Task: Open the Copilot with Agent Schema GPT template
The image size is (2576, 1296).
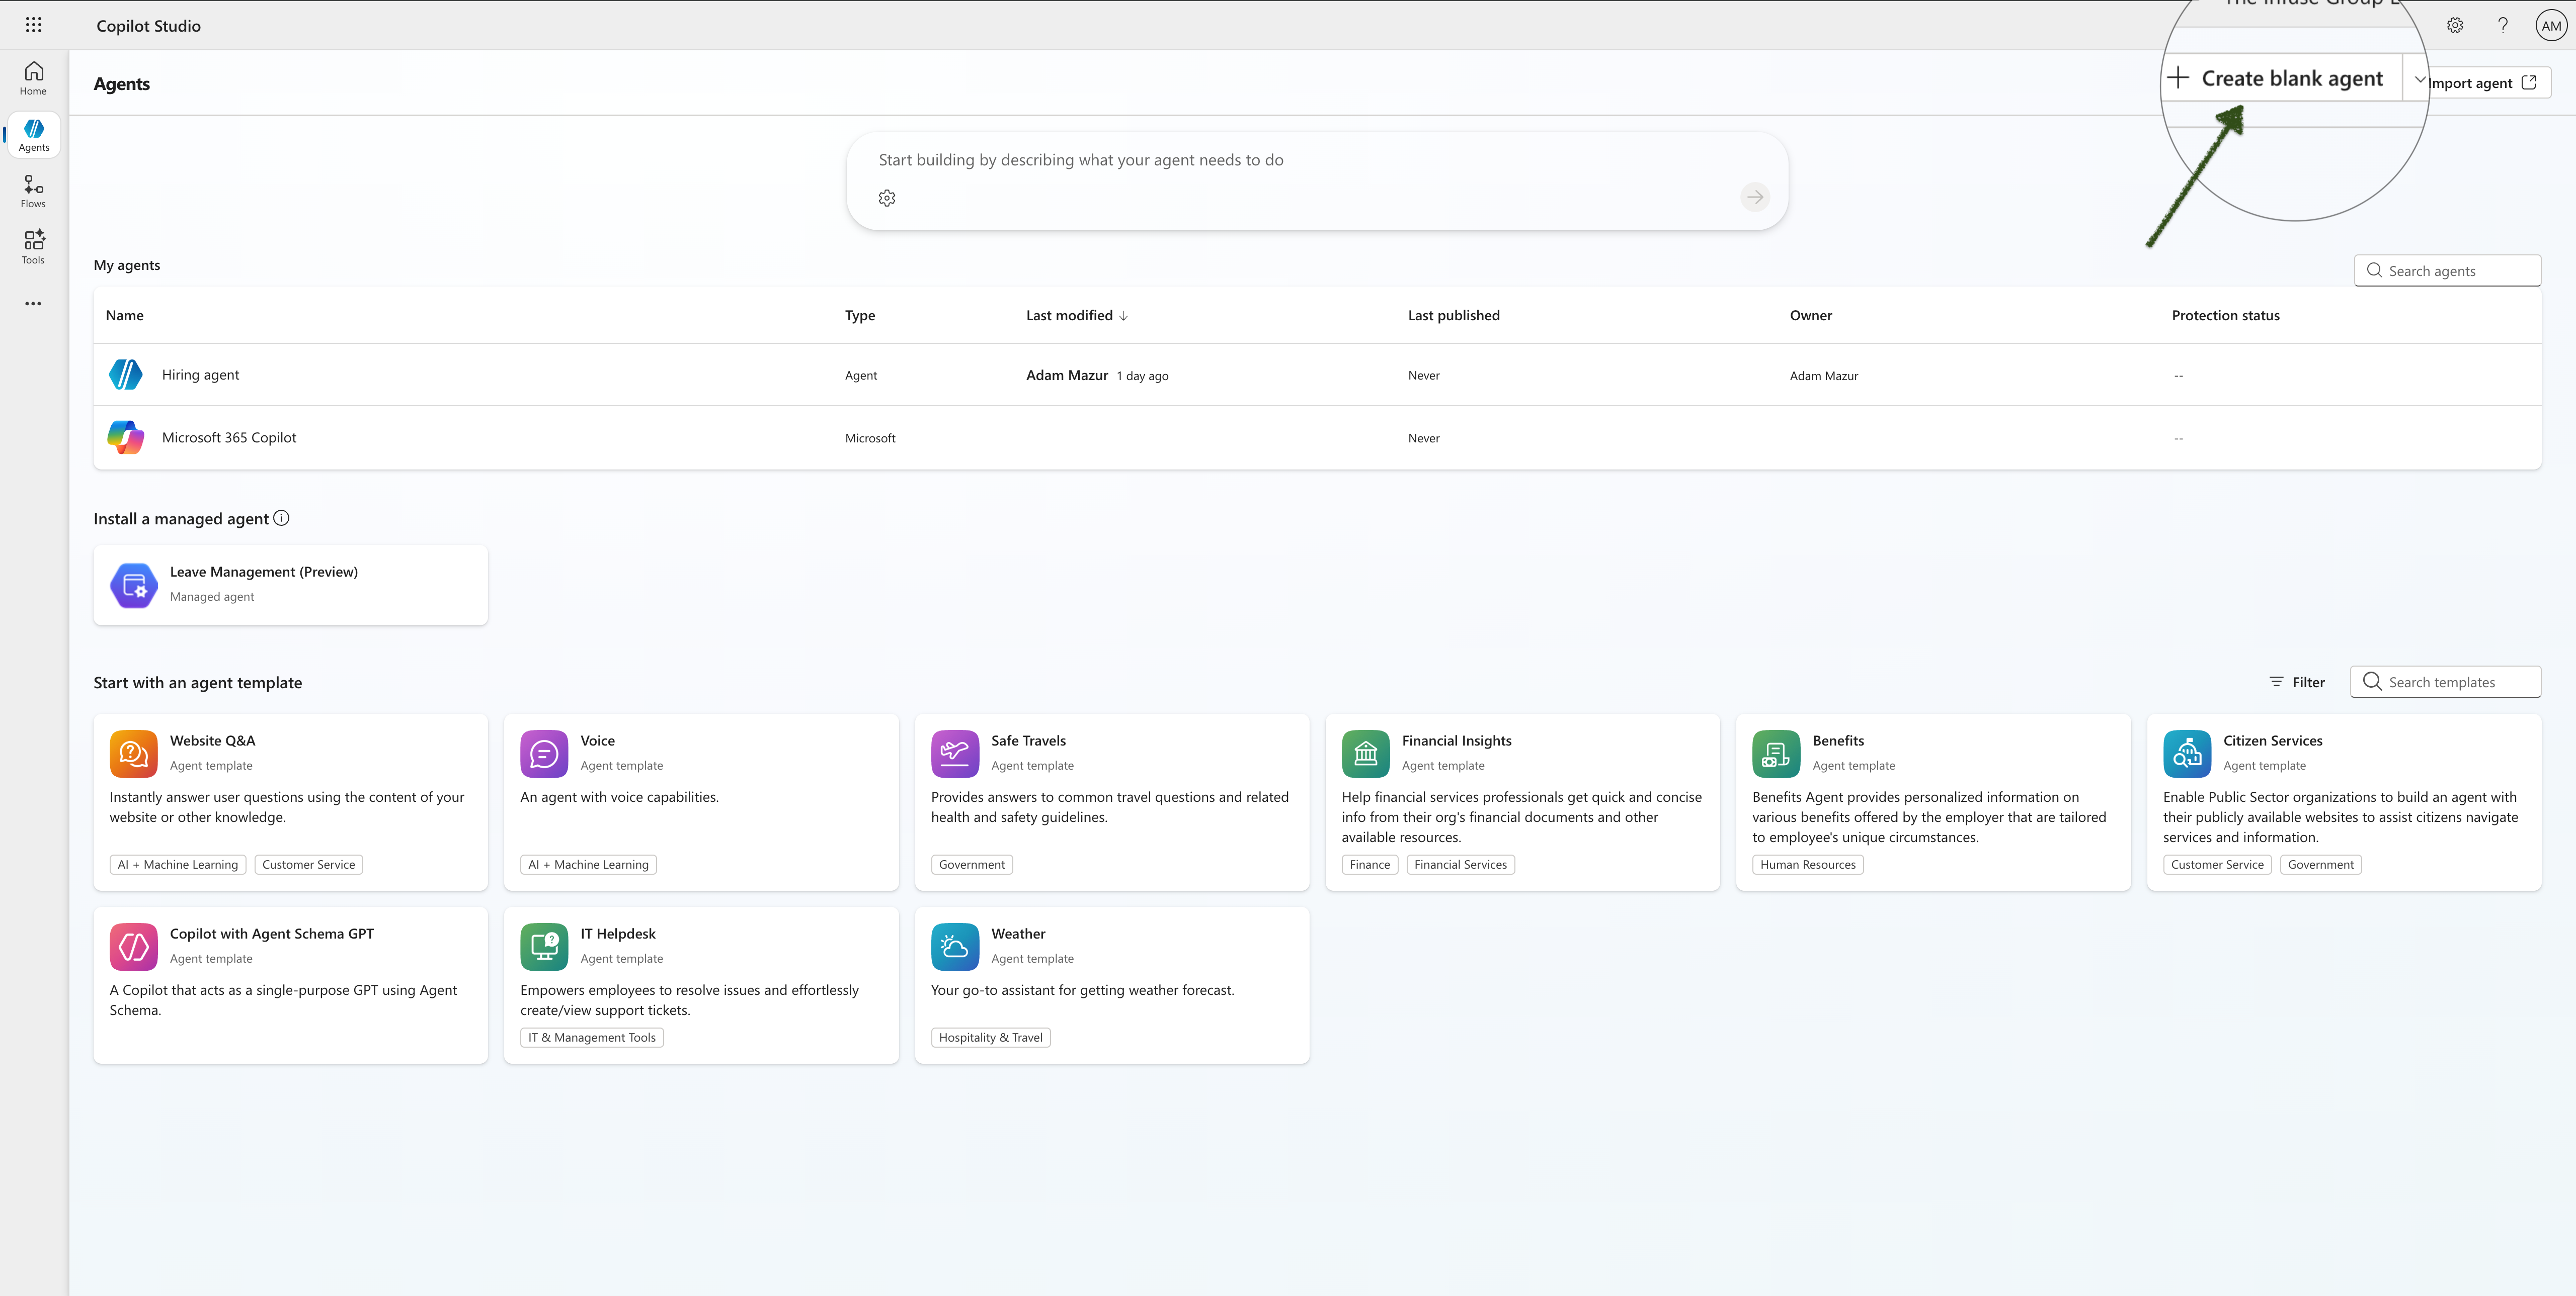Action: [291, 985]
